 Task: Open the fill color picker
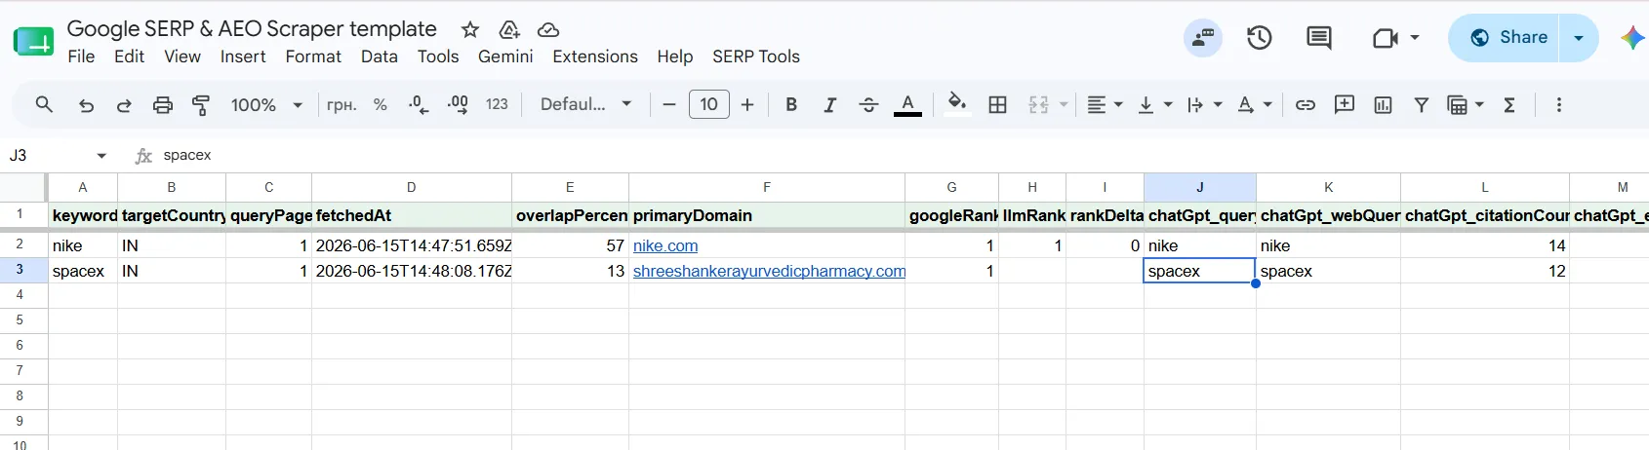(957, 104)
